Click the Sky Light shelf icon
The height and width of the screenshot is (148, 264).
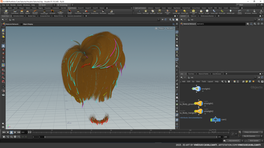(x=201, y=12)
